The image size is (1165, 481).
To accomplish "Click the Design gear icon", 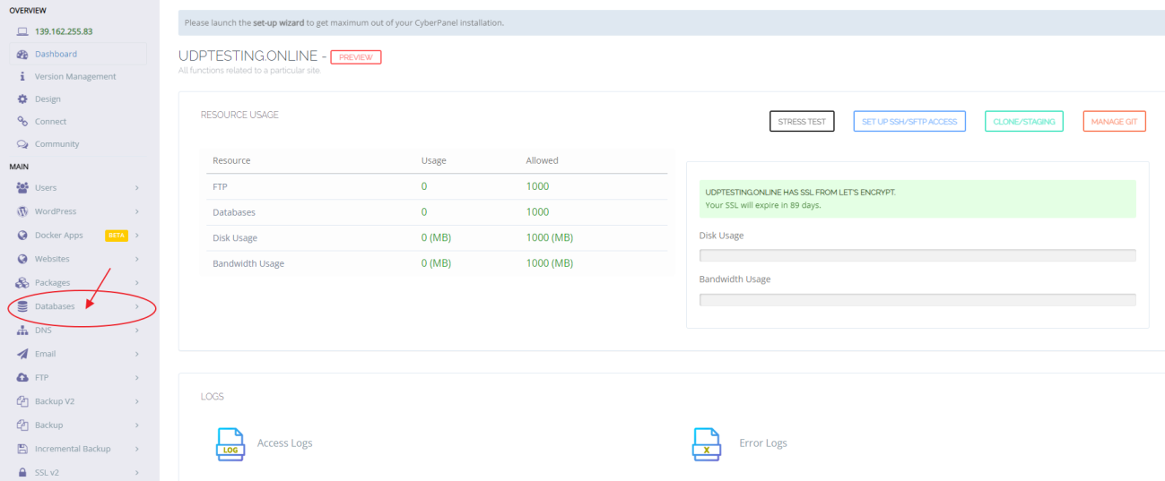I will [x=22, y=99].
